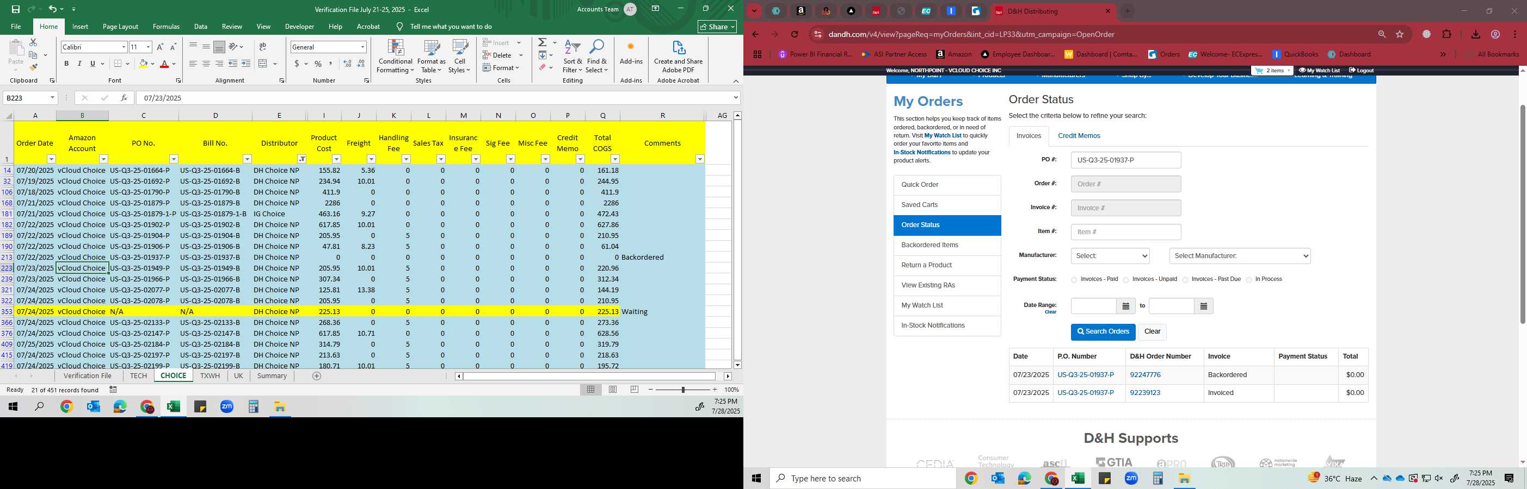Switch to the Summary sheet tab
Screen dimensions: 1527x489
[x=272, y=376]
